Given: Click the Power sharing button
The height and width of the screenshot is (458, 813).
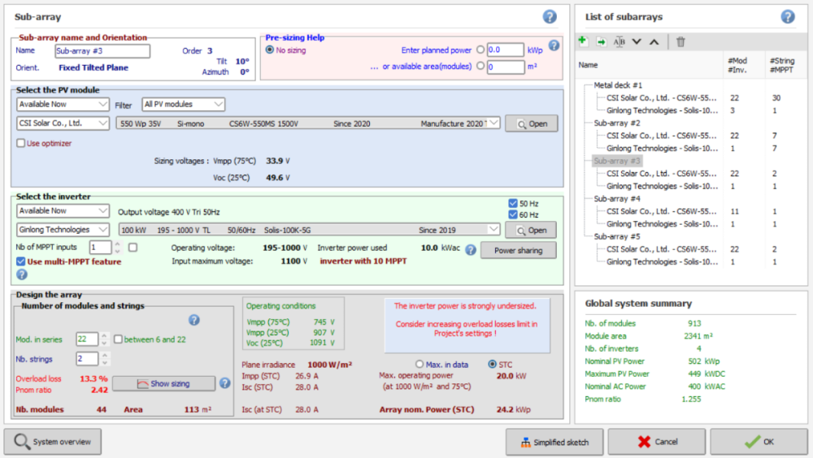Looking at the screenshot, I should (518, 250).
